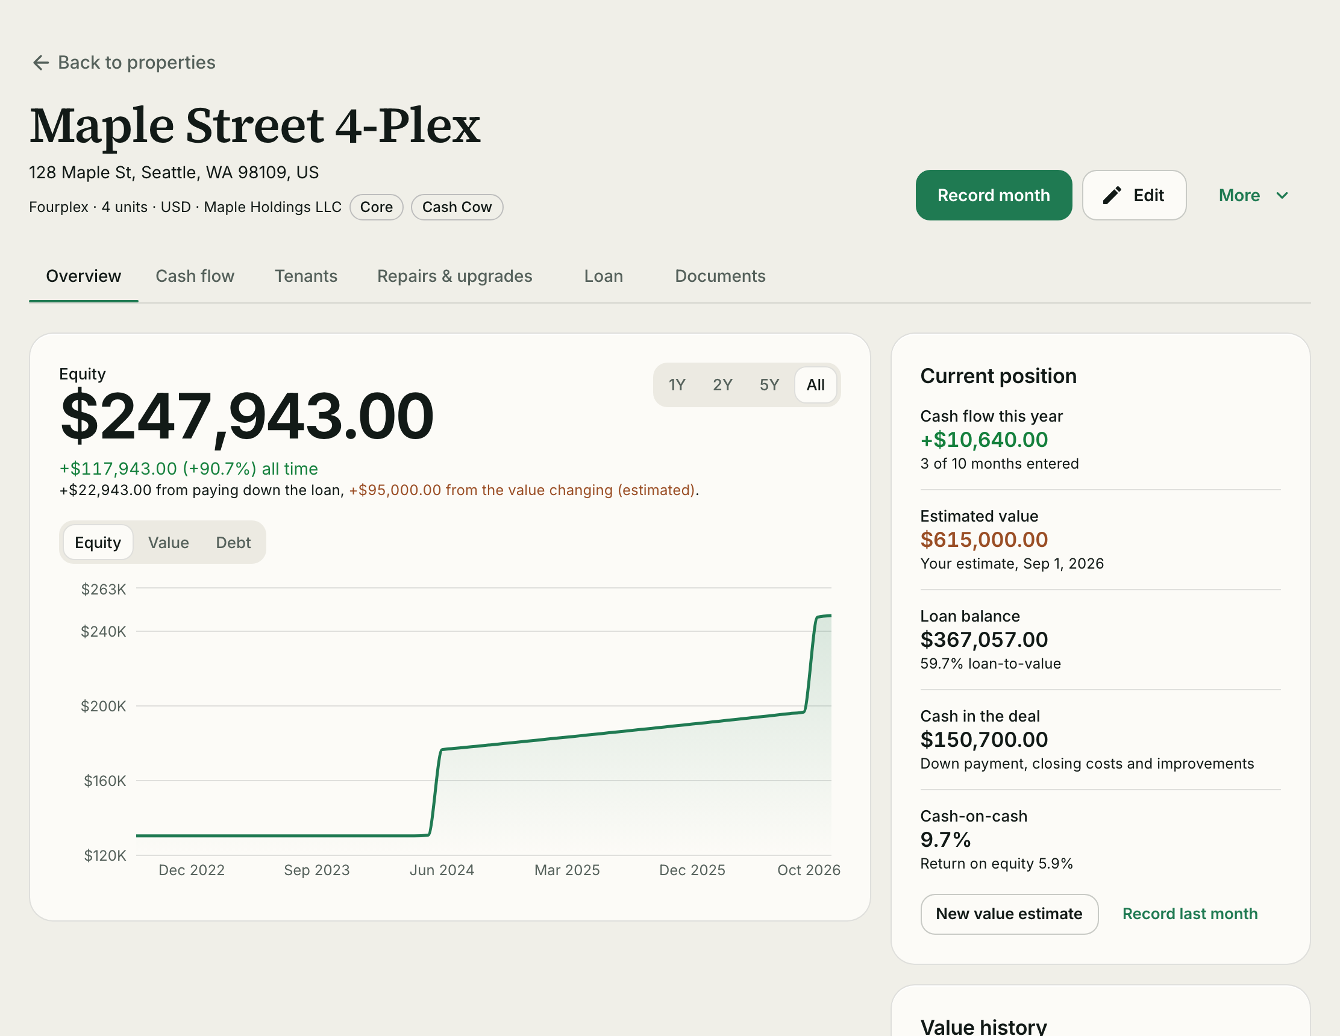
Task: Open the Repairs & upgrades tab
Action: coord(455,276)
